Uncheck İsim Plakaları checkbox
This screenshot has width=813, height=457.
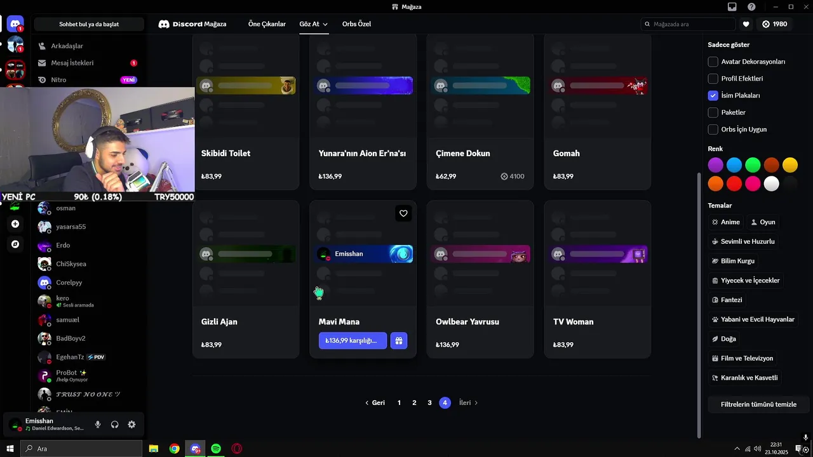[x=713, y=95]
